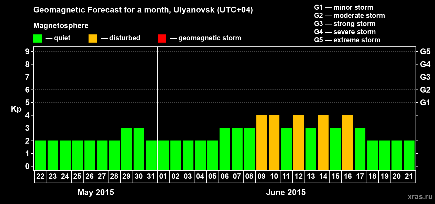Select the May 30 green bar
The height and width of the screenshot is (204, 435).
click(139, 149)
